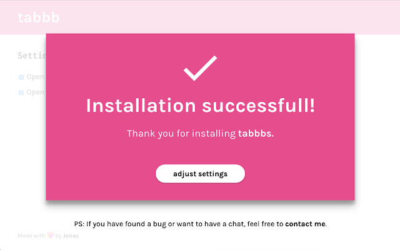Click the Made with footer text
The height and width of the screenshot is (250, 400).
click(31, 236)
